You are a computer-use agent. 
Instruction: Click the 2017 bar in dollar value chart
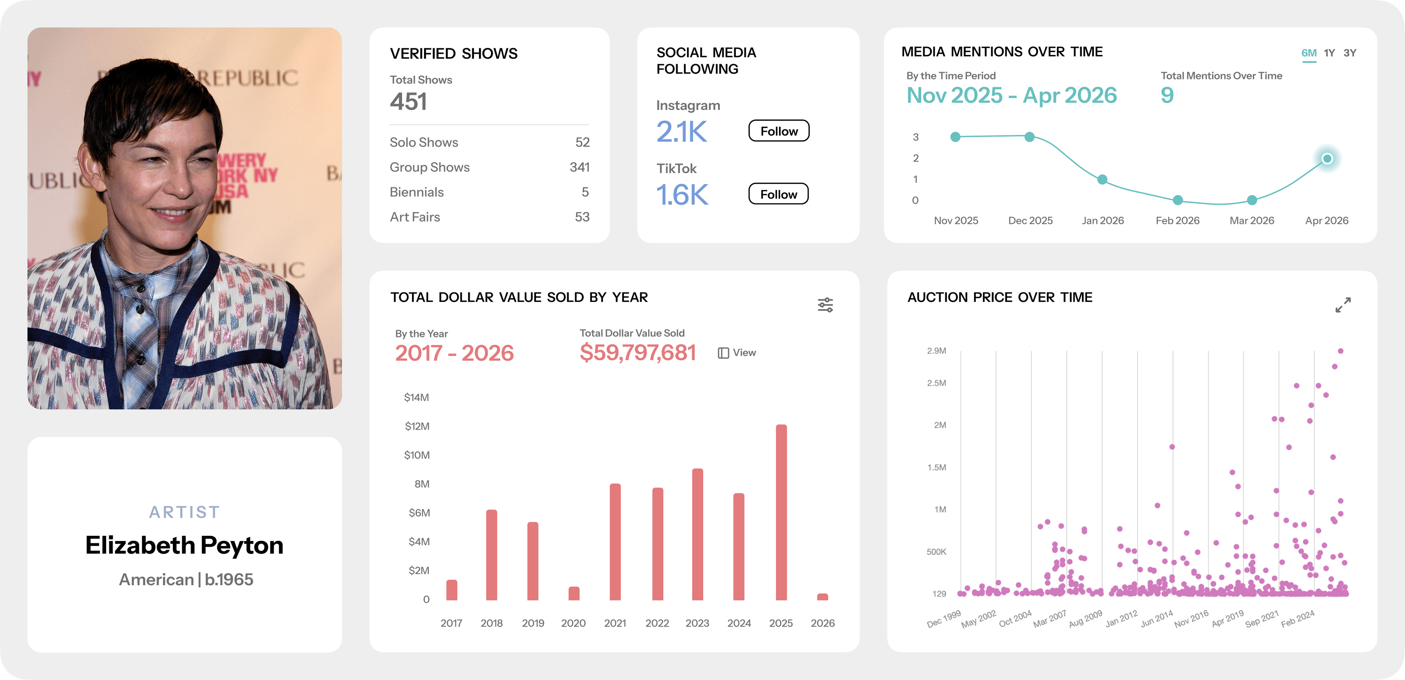click(x=452, y=589)
